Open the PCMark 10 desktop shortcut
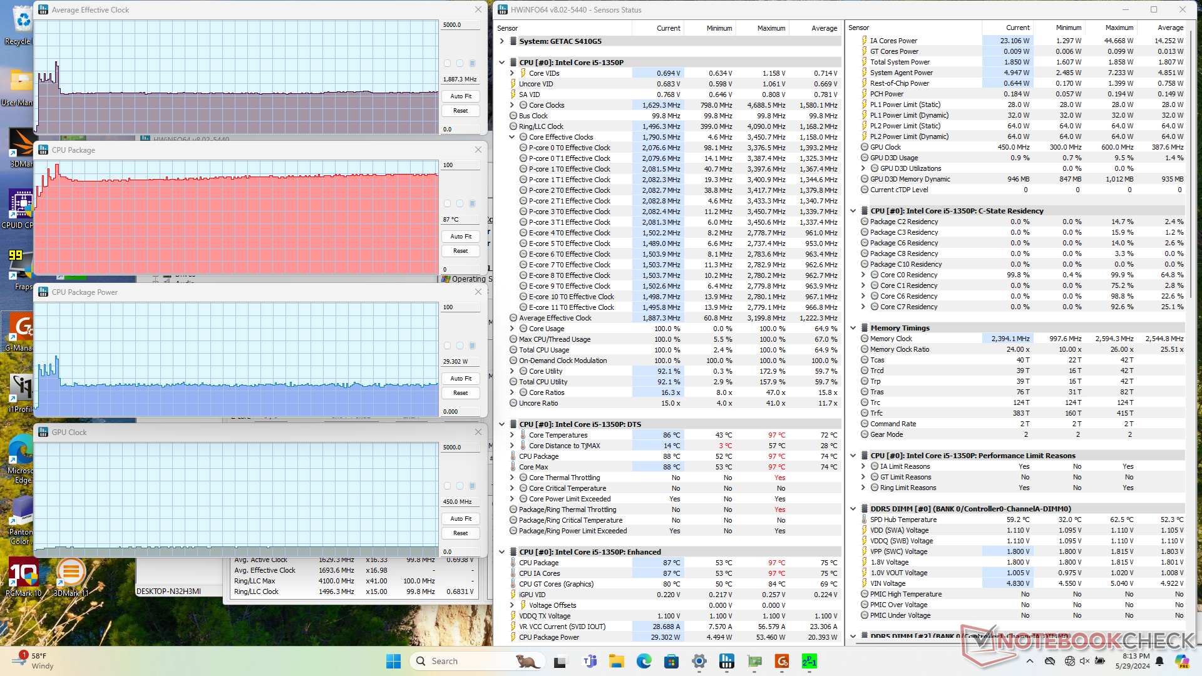Viewport: 1202px width, 676px height. click(x=23, y=576)
